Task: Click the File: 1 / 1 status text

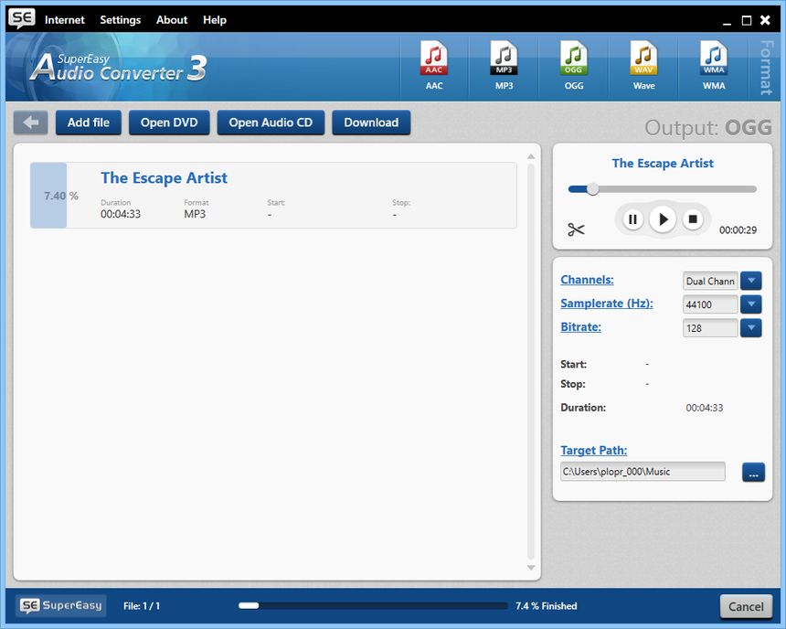Action: click(x=142, y=606)
